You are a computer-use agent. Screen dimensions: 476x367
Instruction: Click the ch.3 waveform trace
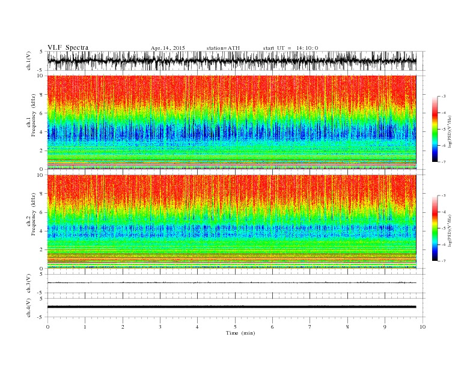tap(231, 282)
